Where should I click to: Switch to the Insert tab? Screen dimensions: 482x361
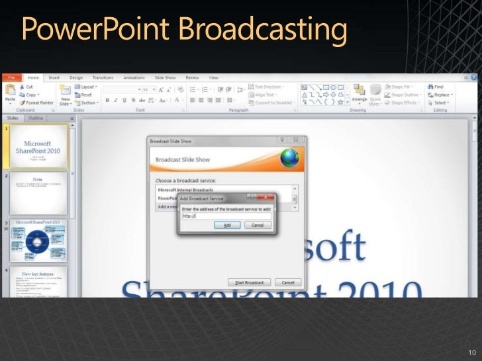pyautogui.click(x=54, y=77)
